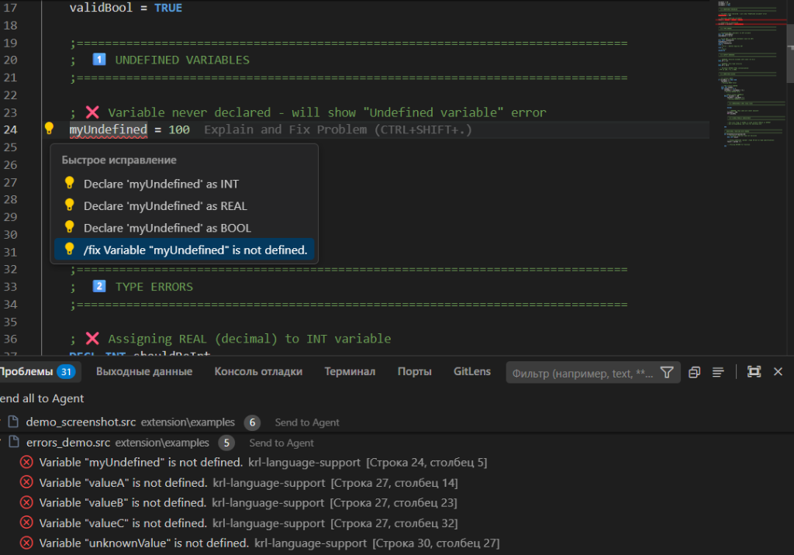This screenshot has width=794, height=555.
Task: Click the lightbulb quick-fix icon on line 24
Action: click(x=49, y=129)
